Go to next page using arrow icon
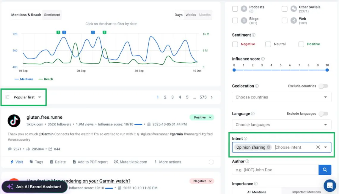 click(212, 97)
